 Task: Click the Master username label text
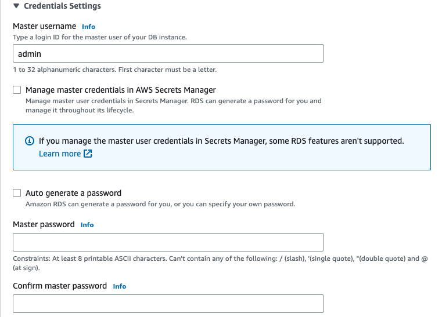pos(44,26)
